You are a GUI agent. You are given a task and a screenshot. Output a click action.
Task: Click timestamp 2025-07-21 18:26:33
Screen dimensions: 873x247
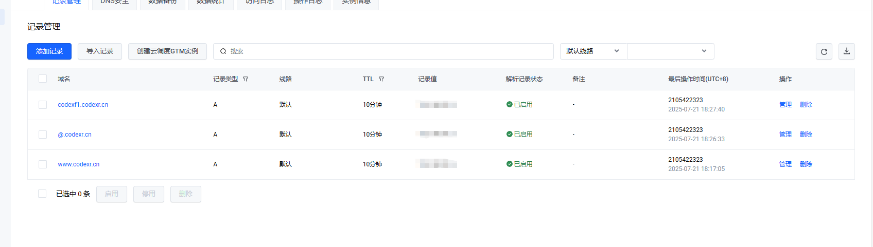696,139
